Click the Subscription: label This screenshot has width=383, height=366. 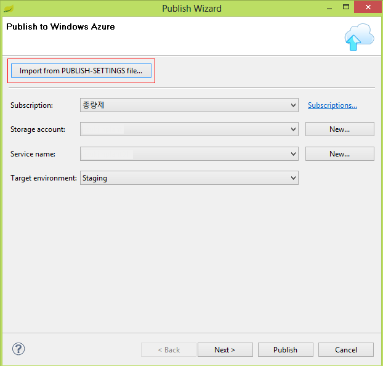point(32,105)
